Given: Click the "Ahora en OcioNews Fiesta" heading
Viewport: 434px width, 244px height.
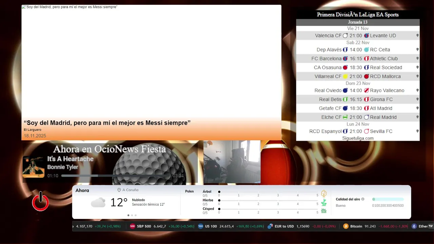Looking at the screenshot, I should click(x=110, y=149).
